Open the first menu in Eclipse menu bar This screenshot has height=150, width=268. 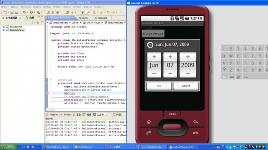coord(5,7)
